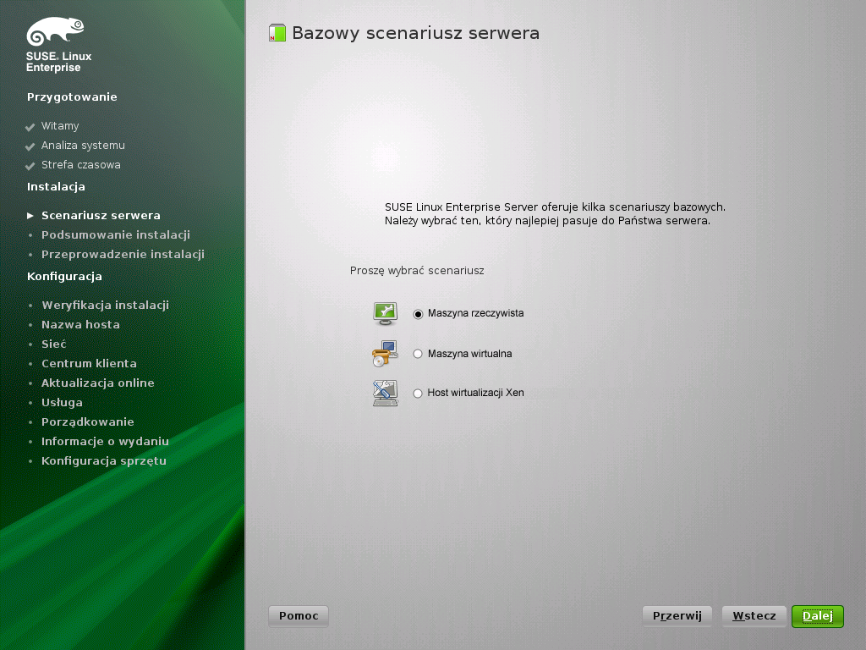The image size is (866, 650).
Task: Click the Konfiguracja sprzętu step
Action: click(x=104, y=460)
